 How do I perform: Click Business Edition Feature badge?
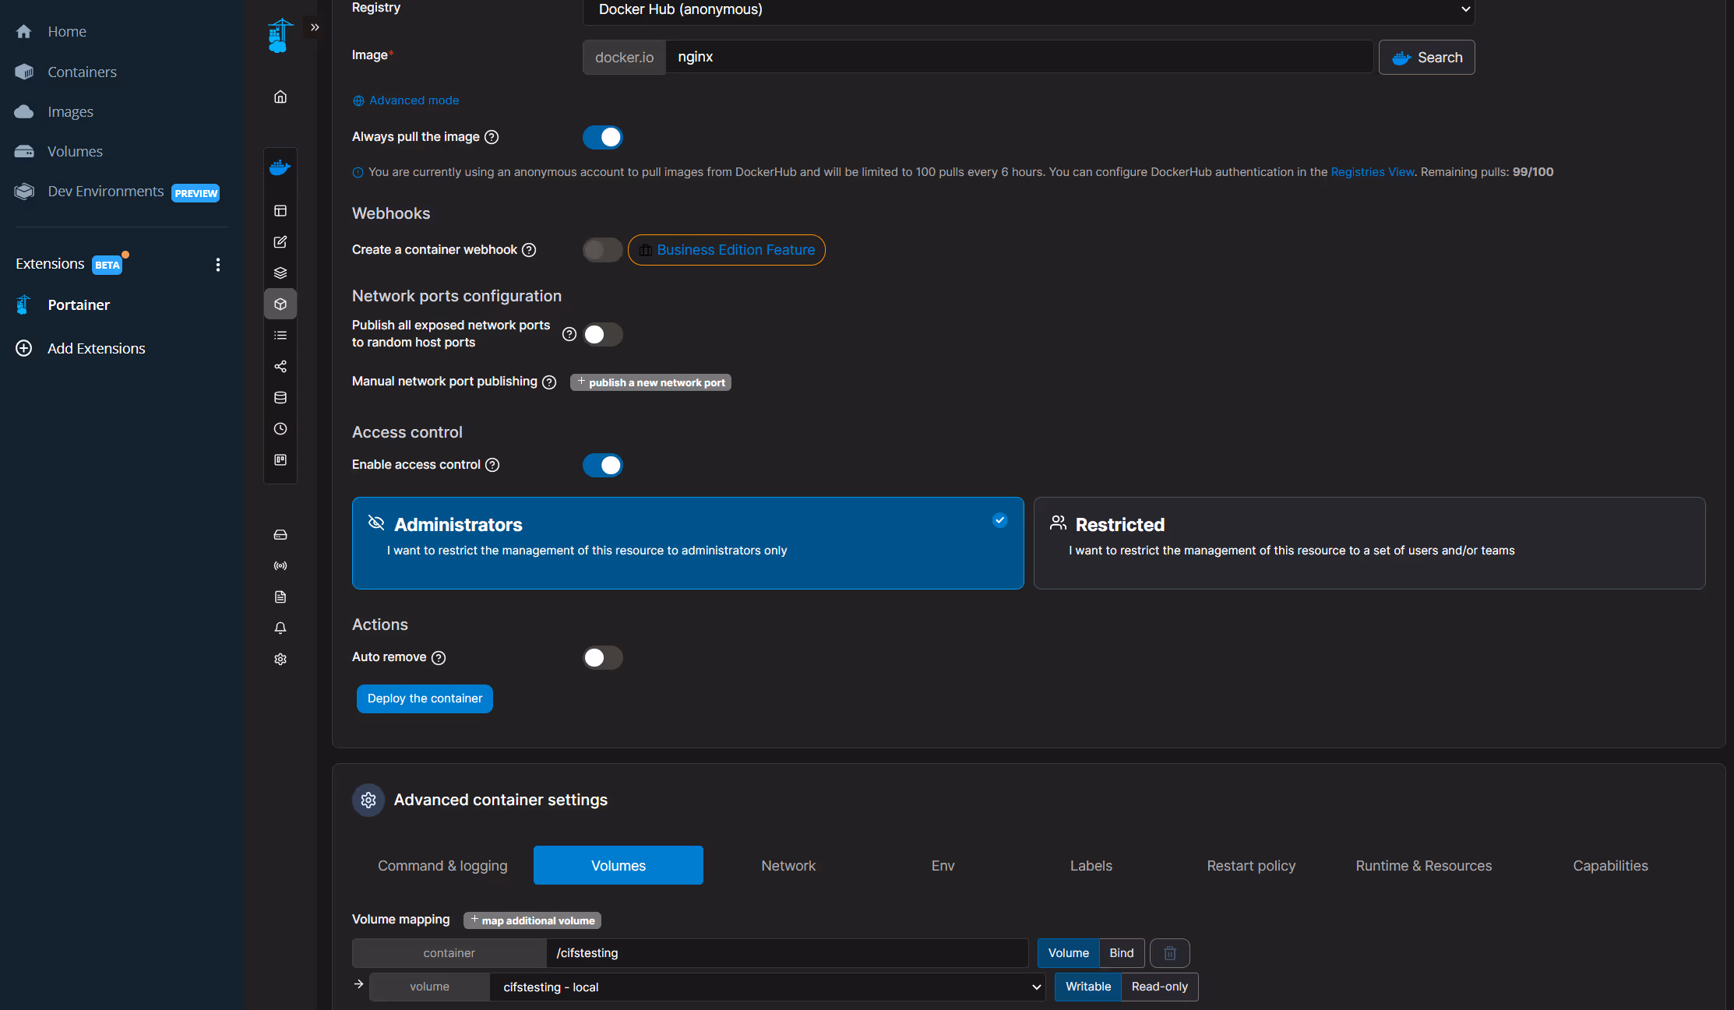click(726, 250)
